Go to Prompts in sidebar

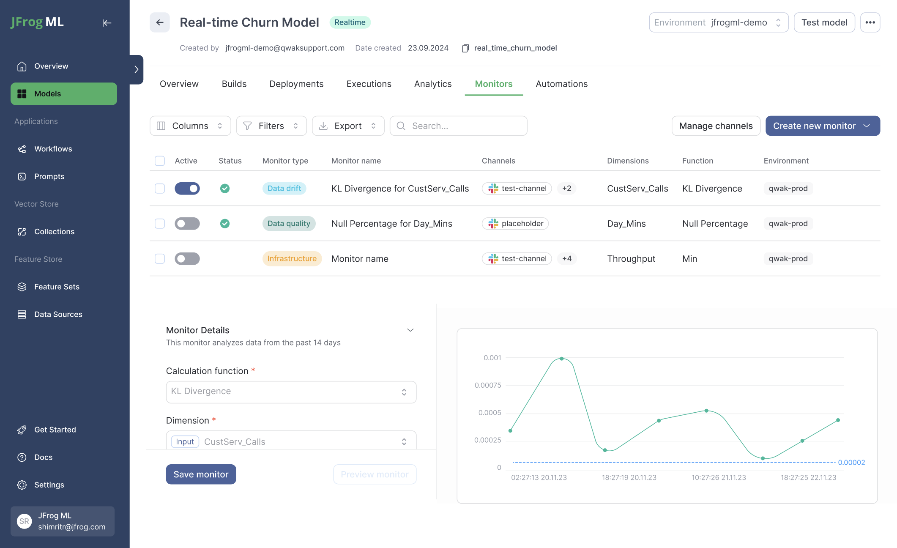tap(49, 176)
